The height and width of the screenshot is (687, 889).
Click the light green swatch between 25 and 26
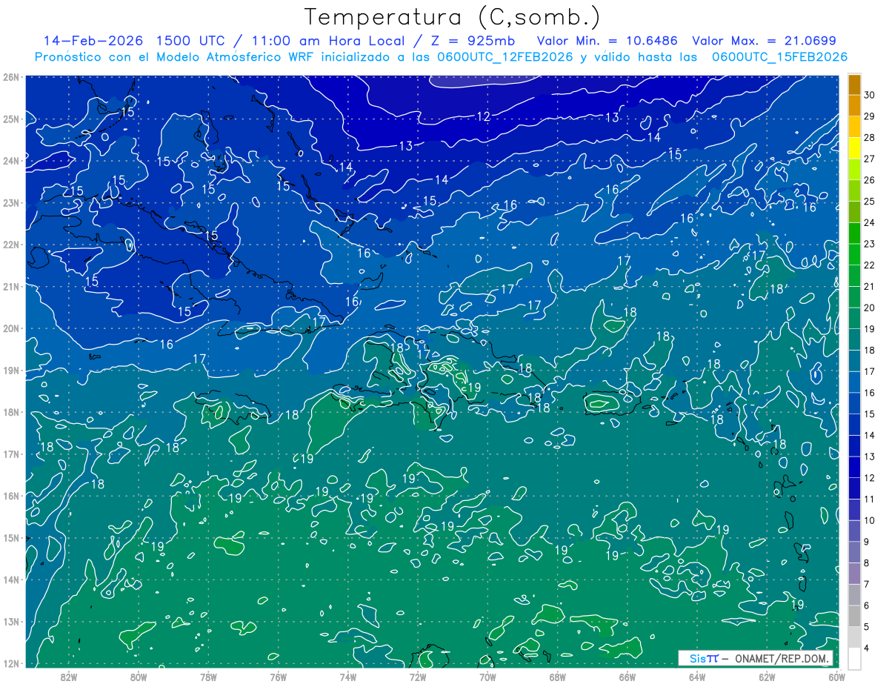(x=854, y=190)
